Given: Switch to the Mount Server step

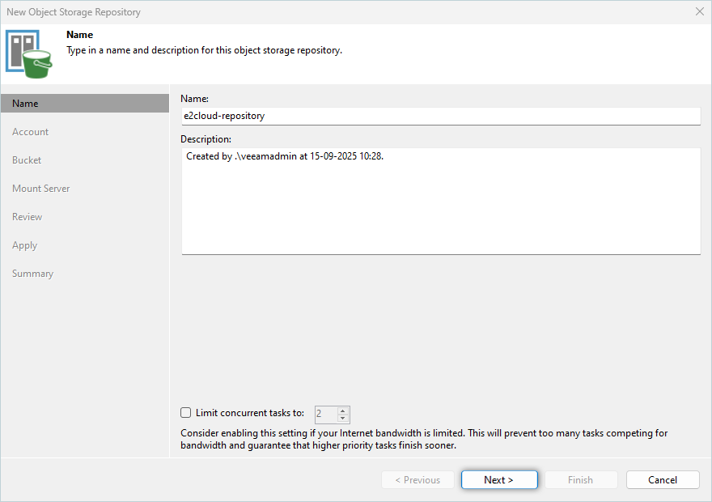Looking at the screenshot, I should pyautogui.click(x=40, y=189).
